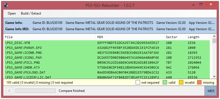Sort by the Length column header
This screenshot has height=99, width=220.
[x=198, y=37]
